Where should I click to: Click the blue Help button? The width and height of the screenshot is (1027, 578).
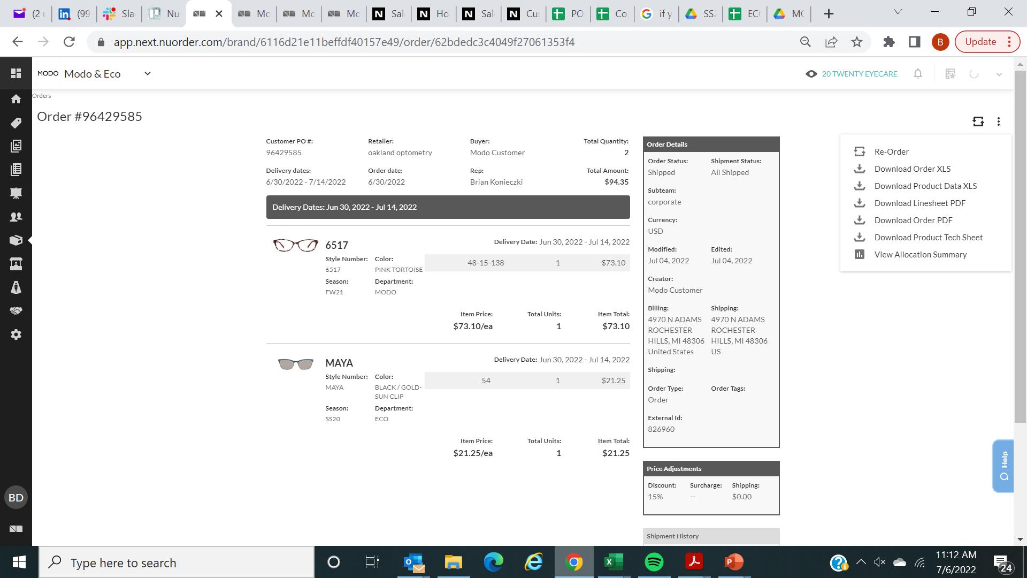tap(1003, 466)
